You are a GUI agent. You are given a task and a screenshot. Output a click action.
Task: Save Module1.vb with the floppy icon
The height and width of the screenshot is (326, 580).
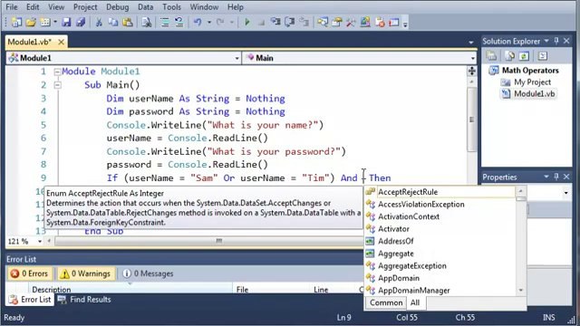[66, 22]
